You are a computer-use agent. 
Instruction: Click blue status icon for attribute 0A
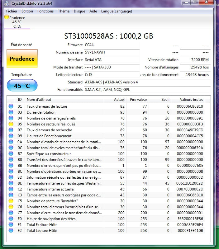tap(11, 142)
